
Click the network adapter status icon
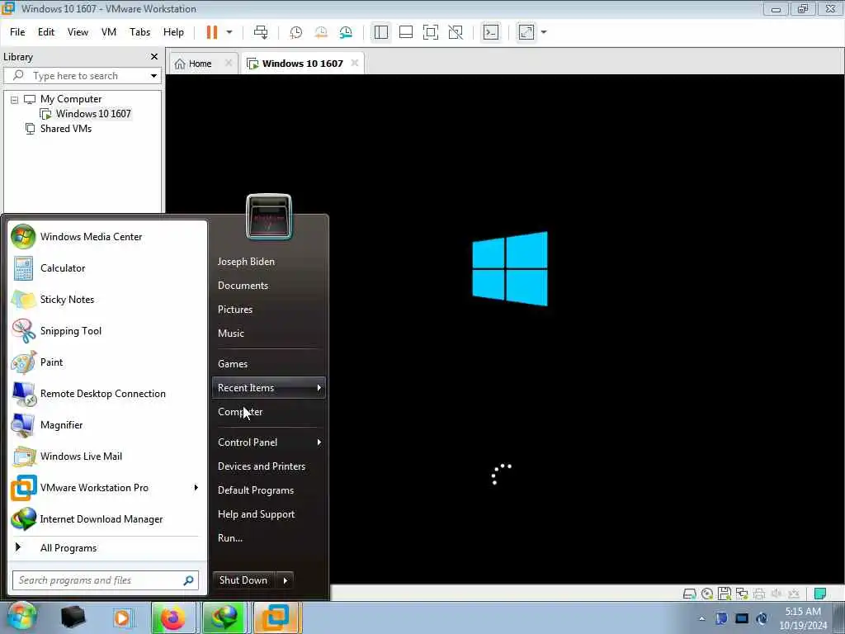pos(742,594)
